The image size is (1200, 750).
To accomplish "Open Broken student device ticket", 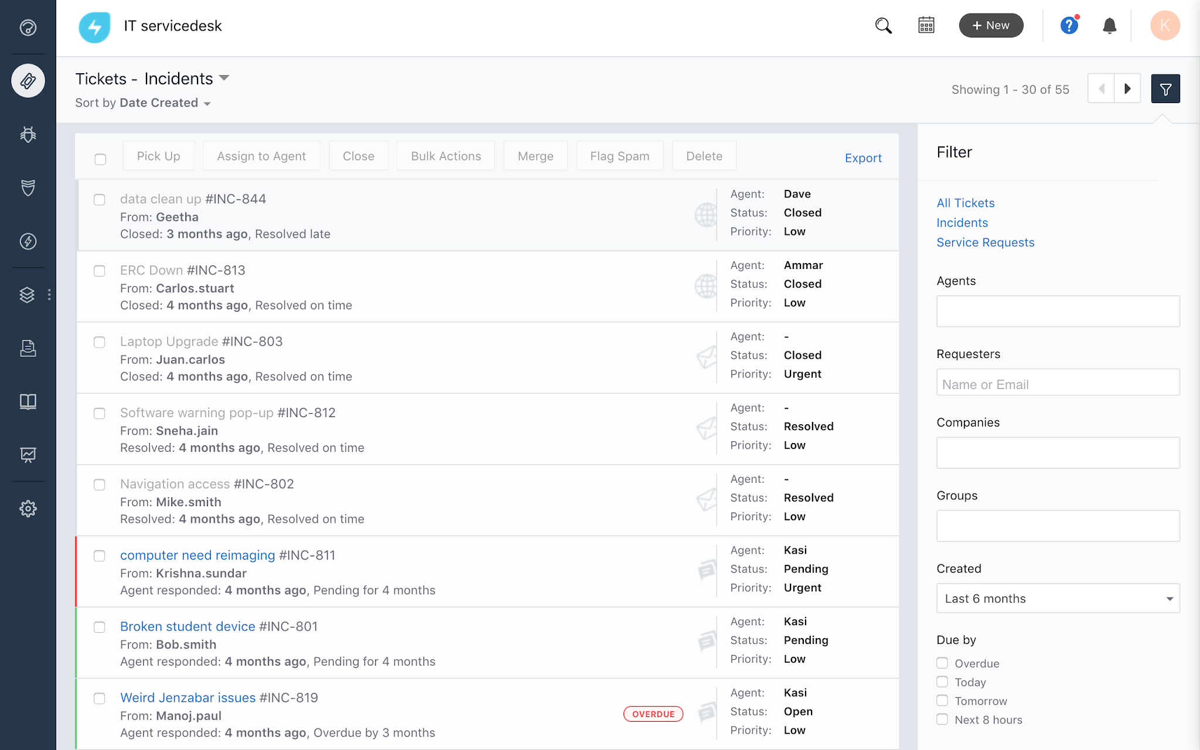I will (187, 626).
